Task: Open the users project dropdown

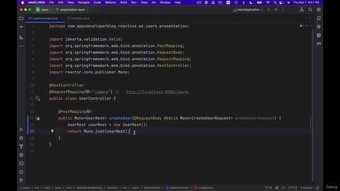Action: click(x=44, y=10)
